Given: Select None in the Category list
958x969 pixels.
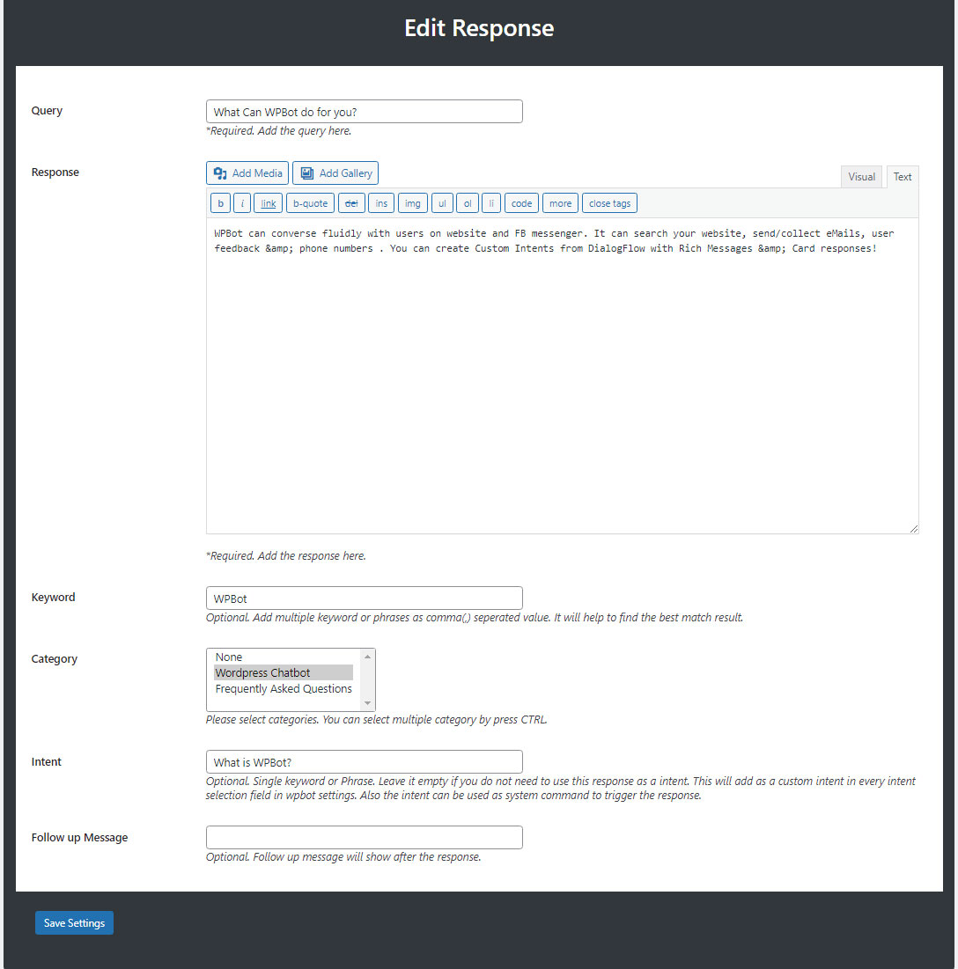Looking at the screenshot, I should 284,657.
